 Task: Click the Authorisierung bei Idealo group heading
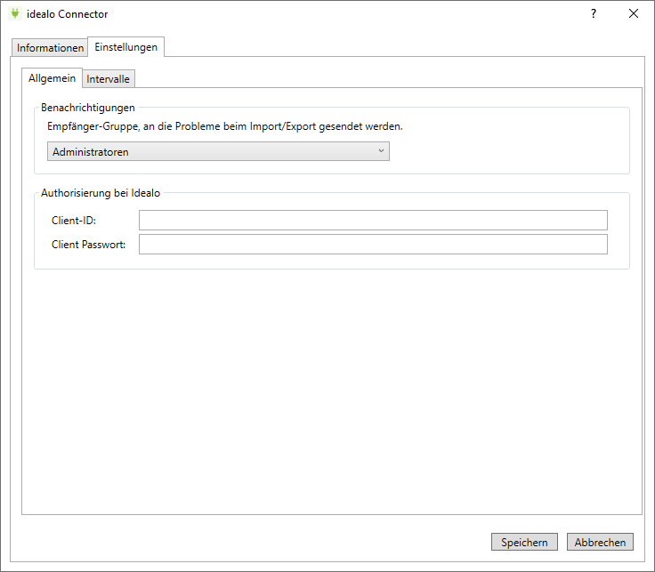tap(101, 193)
